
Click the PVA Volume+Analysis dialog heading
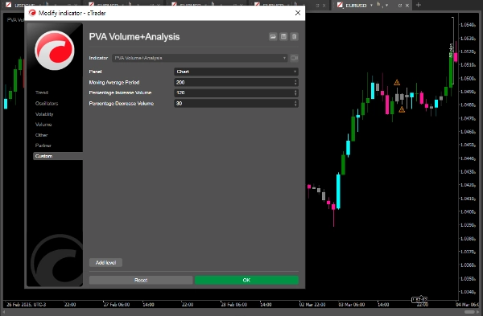coord(134,37)
